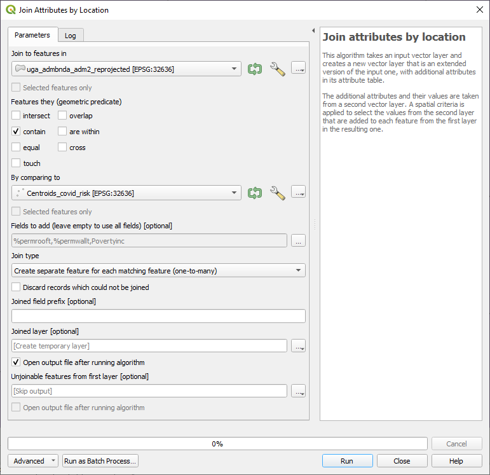Screen dimensions: 490x475
Task: Uncheck the contain predicate checkbox
Action: click(16, 132)
